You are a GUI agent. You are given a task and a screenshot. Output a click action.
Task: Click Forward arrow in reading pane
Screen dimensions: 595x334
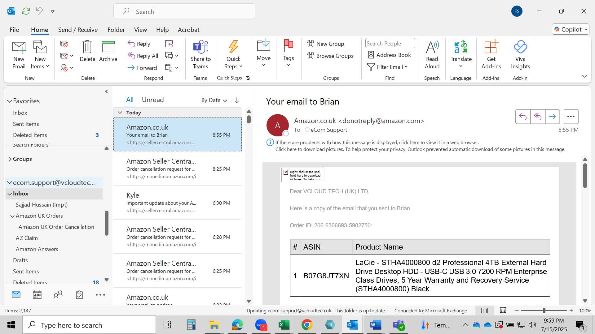point(552,117)
